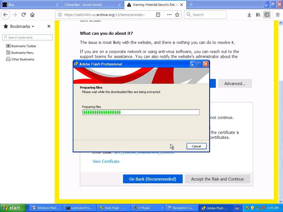Click the browser Search box

[x=205, y=15]
